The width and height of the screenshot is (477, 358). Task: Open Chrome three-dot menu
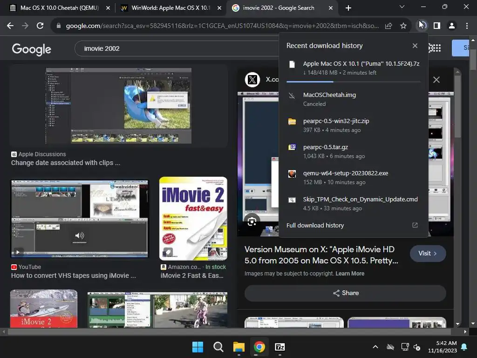click(x=467, y=26)
